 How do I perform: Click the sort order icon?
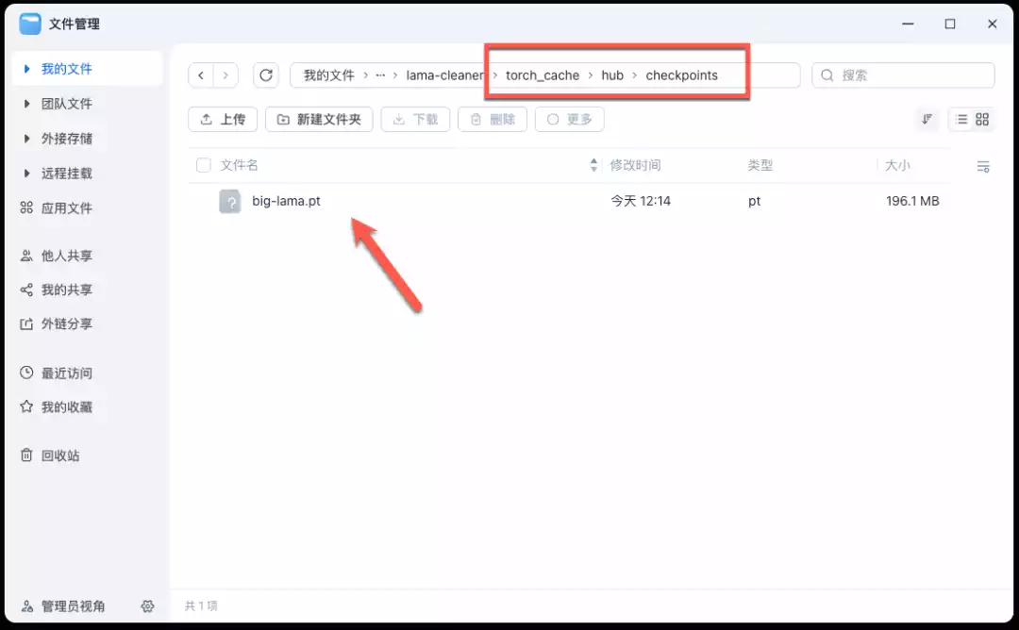click(x=927, y=119)
